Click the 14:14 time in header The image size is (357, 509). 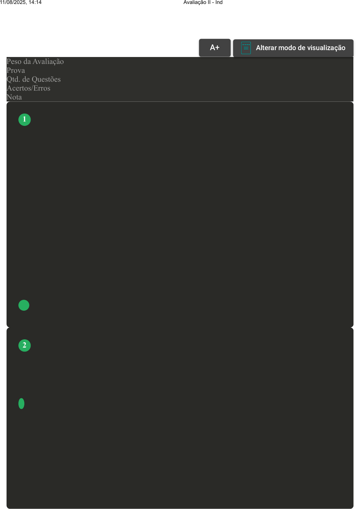(35, 2)
